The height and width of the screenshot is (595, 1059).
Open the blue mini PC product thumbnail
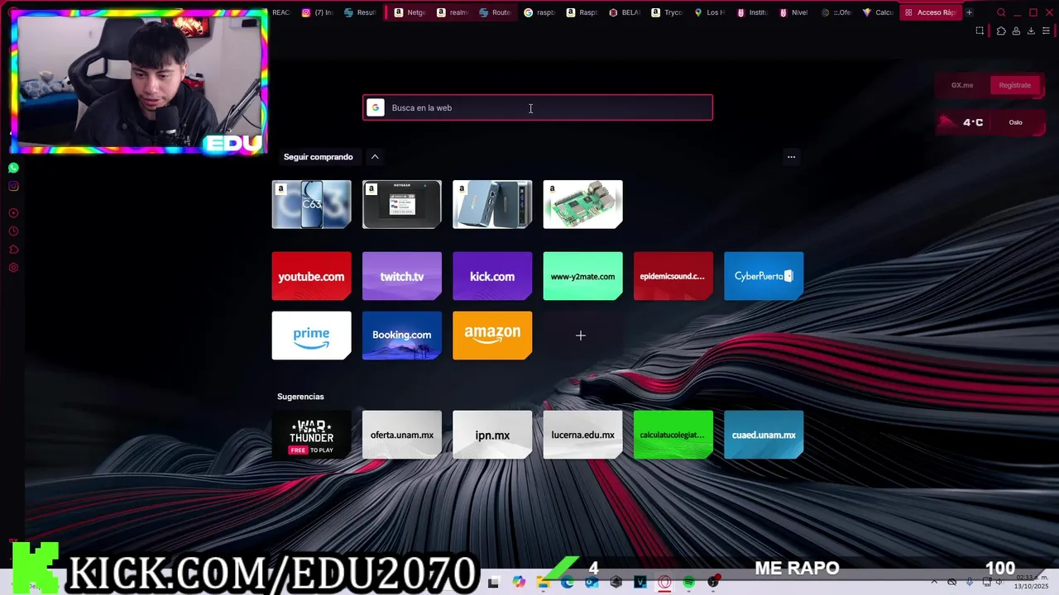click(492, 204)
